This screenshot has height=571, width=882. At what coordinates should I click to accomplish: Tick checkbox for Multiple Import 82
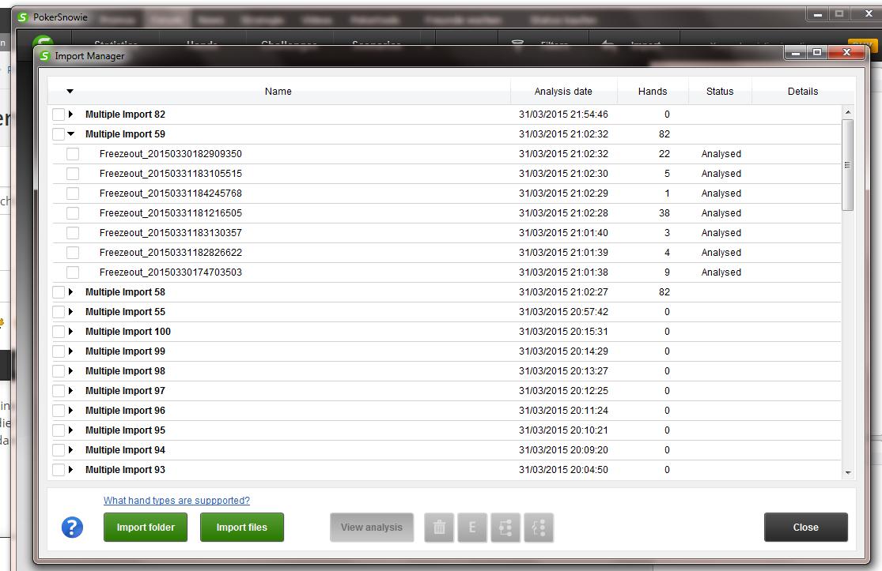[59, 115]
